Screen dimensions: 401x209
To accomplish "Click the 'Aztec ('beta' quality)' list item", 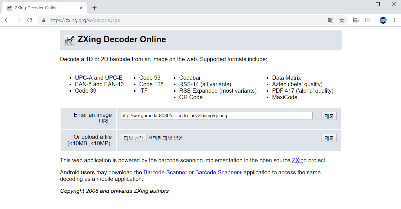I will pyautogui.click(x=297, y=84).
